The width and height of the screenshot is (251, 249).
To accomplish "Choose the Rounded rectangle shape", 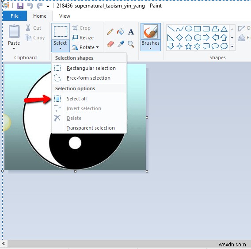I will click(206, 29).
